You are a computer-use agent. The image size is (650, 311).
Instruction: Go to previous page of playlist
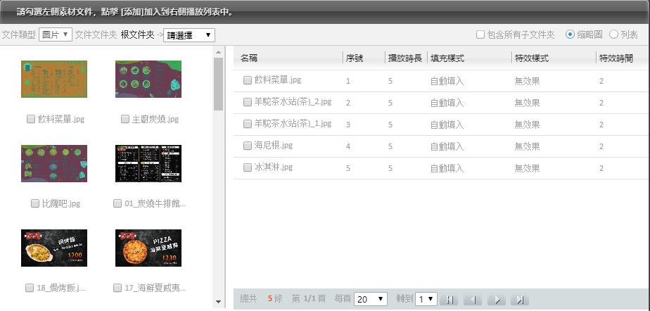point(472,300)
